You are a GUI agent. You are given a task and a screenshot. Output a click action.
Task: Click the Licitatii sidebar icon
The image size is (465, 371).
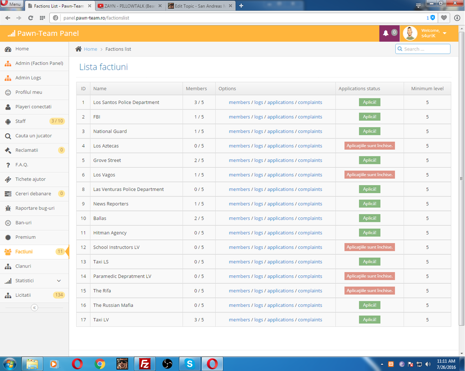click(8, 295)
